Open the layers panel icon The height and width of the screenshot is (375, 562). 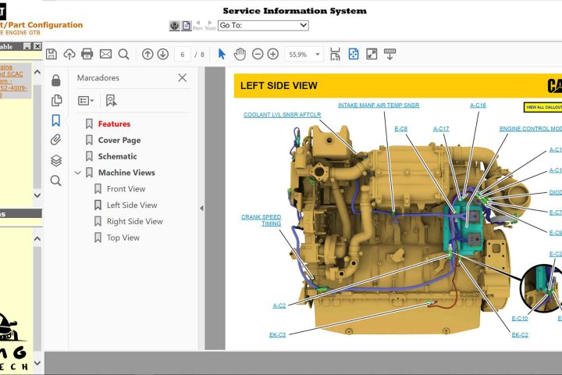56,160
